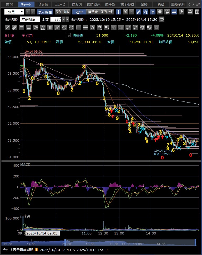Select the text annotation tool

pyautogui.click(x=93, y=28)
